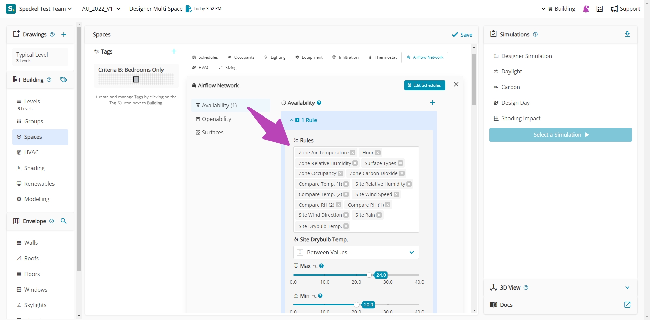Click the Max temperature slider handle

pos(369,275)
